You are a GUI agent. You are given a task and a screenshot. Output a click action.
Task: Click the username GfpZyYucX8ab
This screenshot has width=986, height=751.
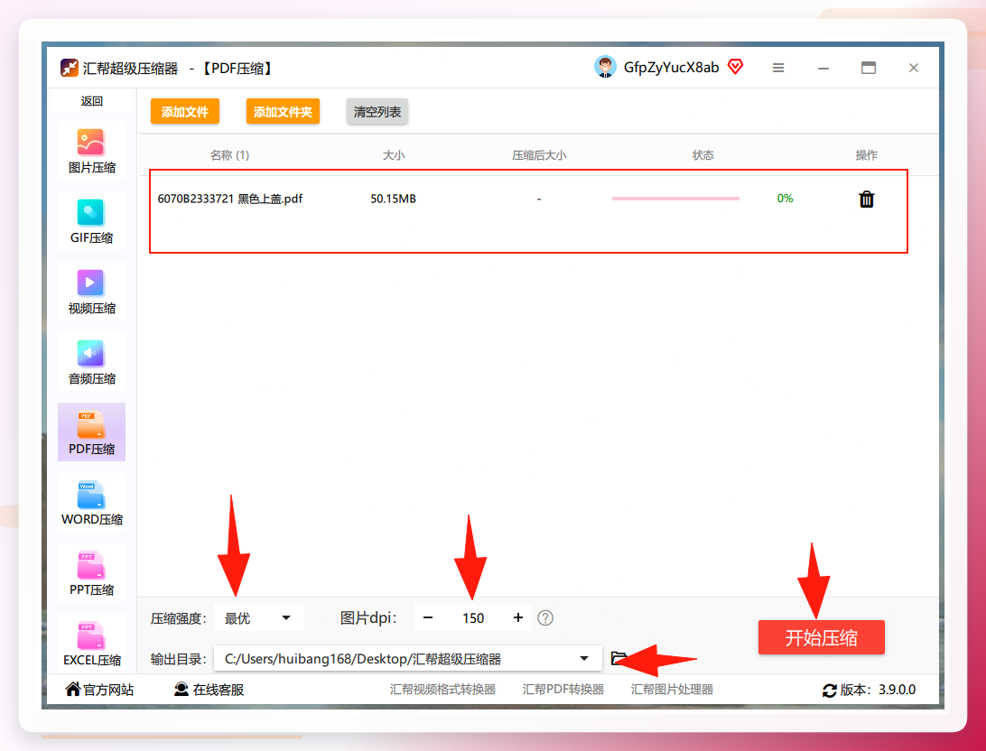tap(671, 68)
